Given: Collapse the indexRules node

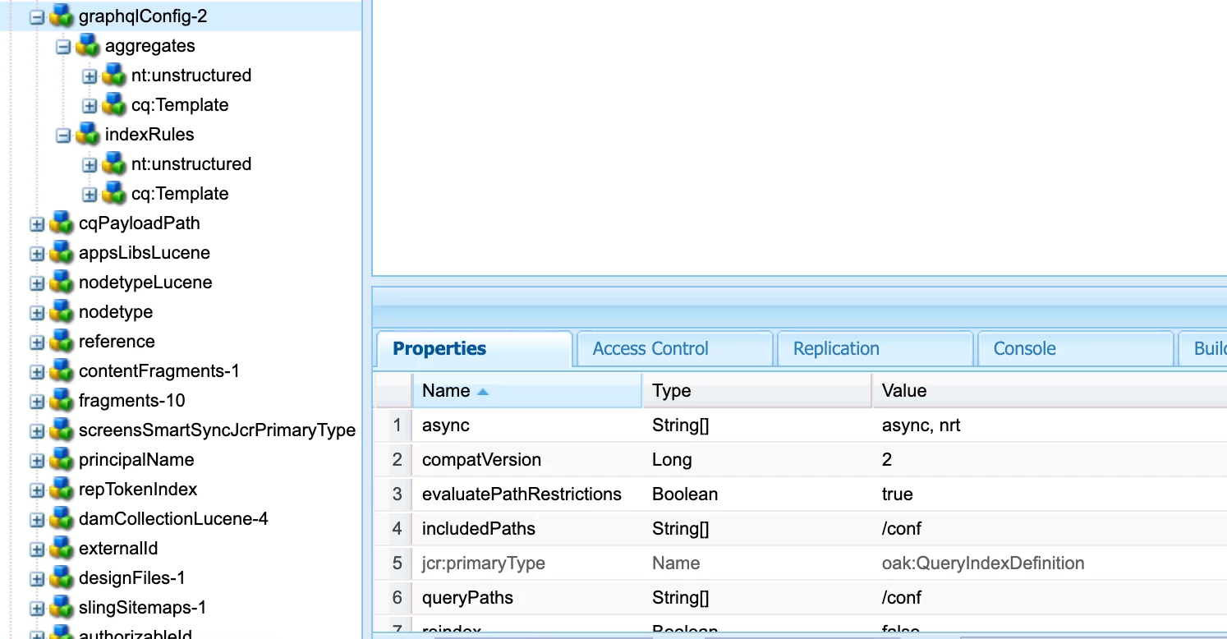Looking at the screenshot, I should (63, 136).
